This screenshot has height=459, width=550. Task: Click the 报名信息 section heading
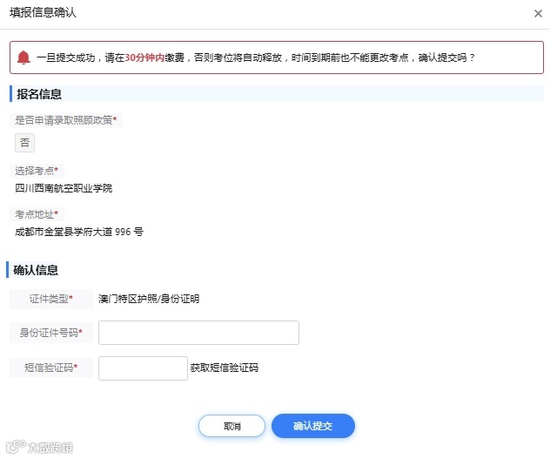coord(39,94)
